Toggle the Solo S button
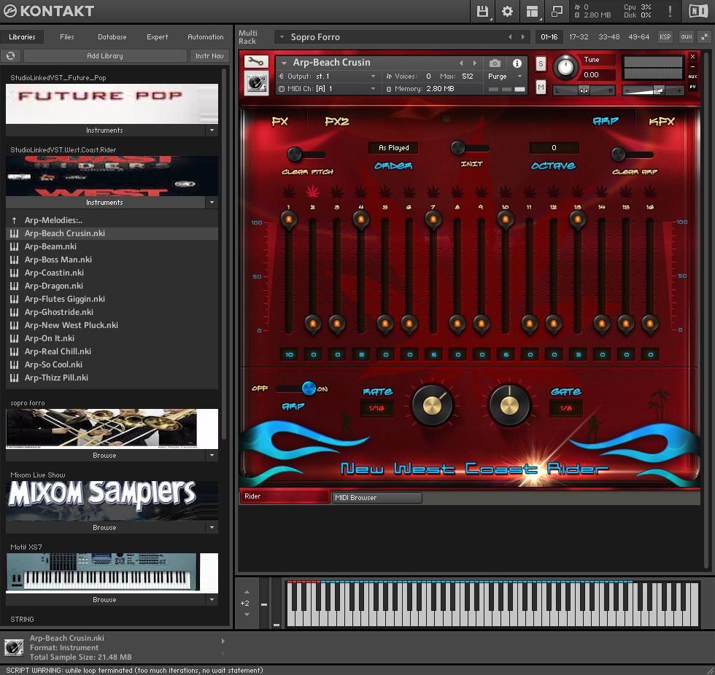The width and height of the screenshot is (715, 675). coord(541,63)
